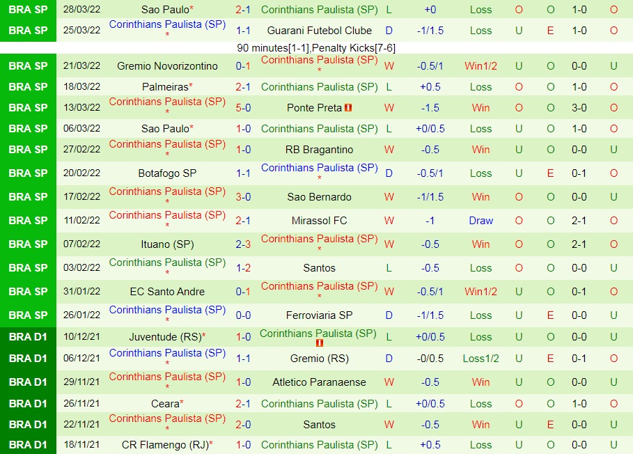Click 'Win1/2' in Gremio Novorizontino row
The height and width of the screenshot is (454, 633).
(480, 65)
